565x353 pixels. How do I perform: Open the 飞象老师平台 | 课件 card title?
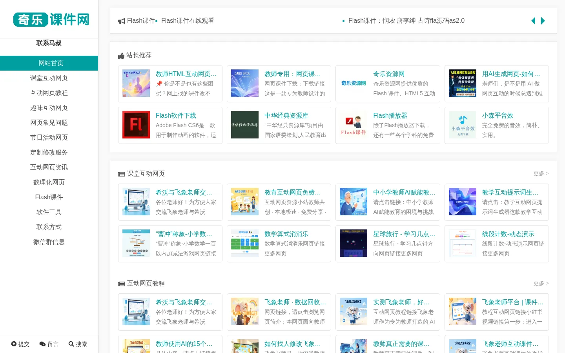point(513,302)
